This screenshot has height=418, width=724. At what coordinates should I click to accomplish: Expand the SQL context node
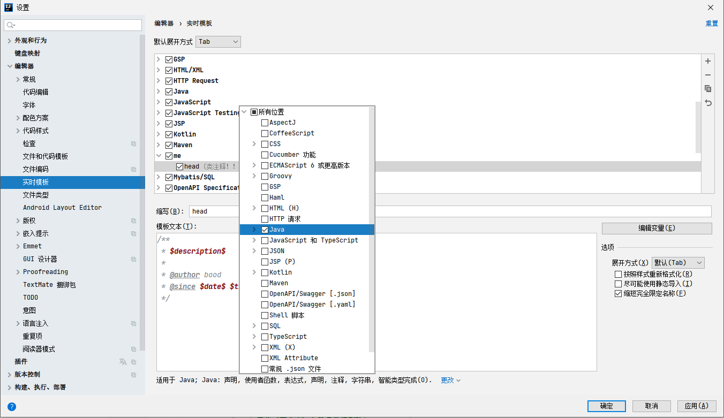(254, 326)
